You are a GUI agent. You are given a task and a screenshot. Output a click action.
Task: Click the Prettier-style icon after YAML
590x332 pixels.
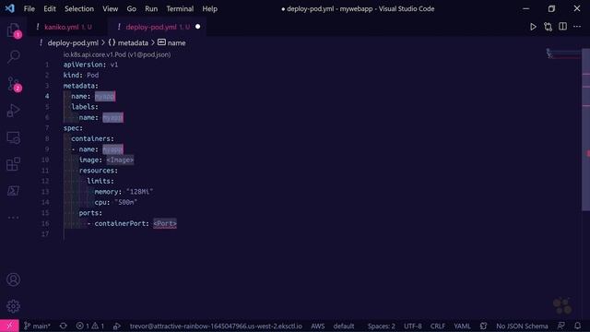coord(483,326)
